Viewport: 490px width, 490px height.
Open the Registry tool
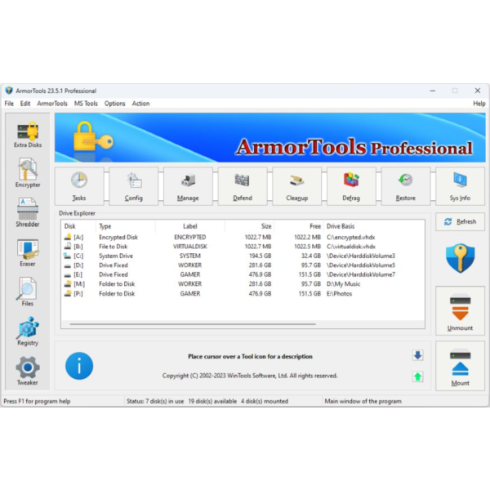(x=28, y=332)
